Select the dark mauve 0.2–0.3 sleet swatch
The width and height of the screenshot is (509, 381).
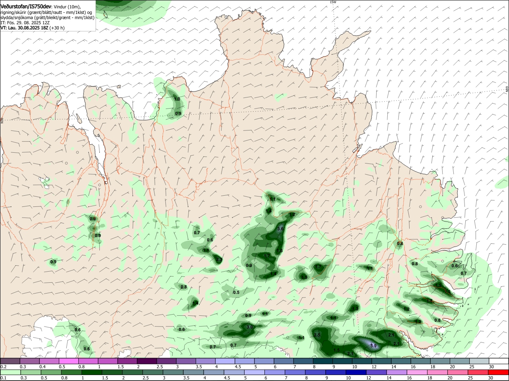pos(10,361)
